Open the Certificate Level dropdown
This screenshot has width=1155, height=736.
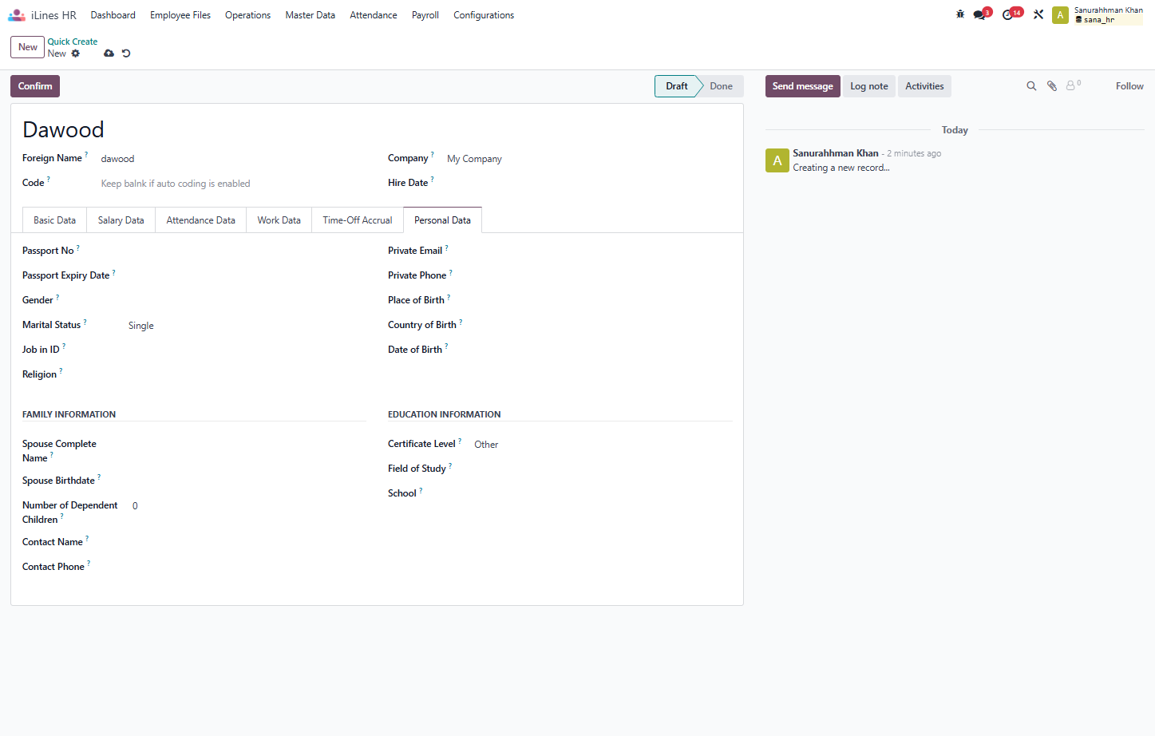point(603,445)
